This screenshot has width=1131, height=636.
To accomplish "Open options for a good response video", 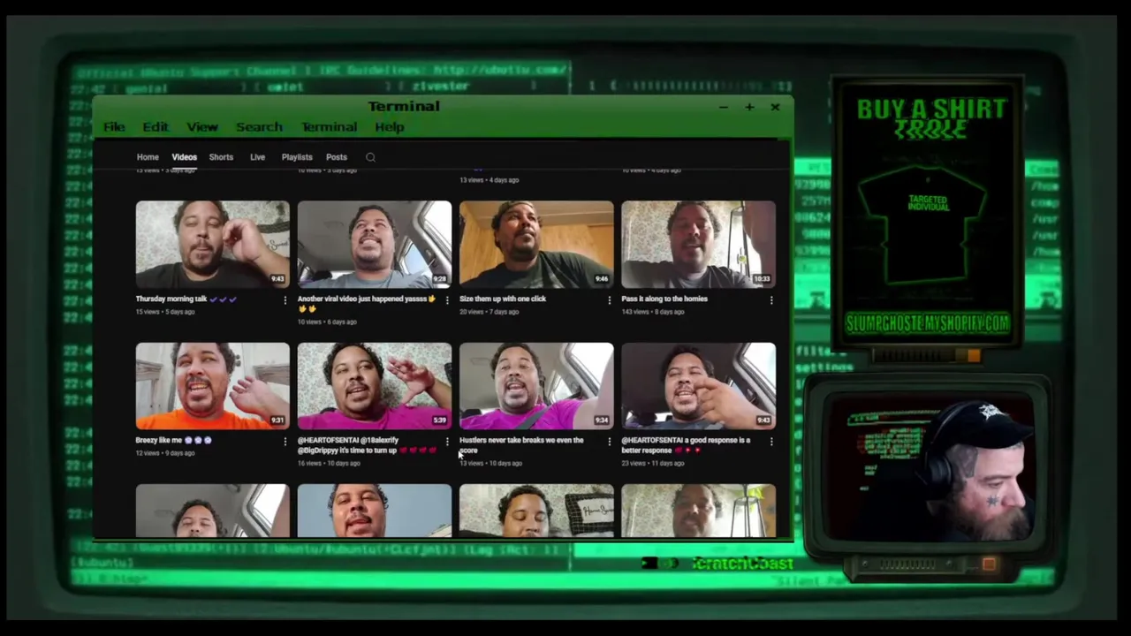I will (770, 442).
